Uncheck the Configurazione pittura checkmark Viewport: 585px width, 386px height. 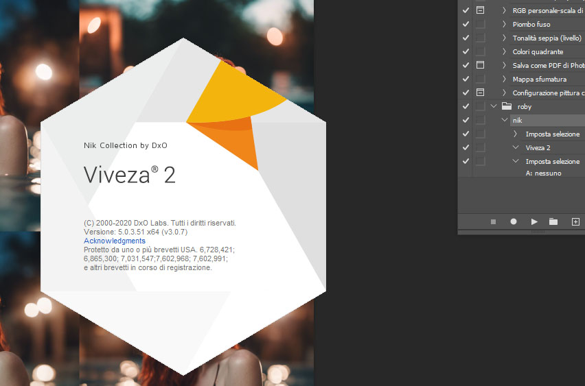pos(466,93)
